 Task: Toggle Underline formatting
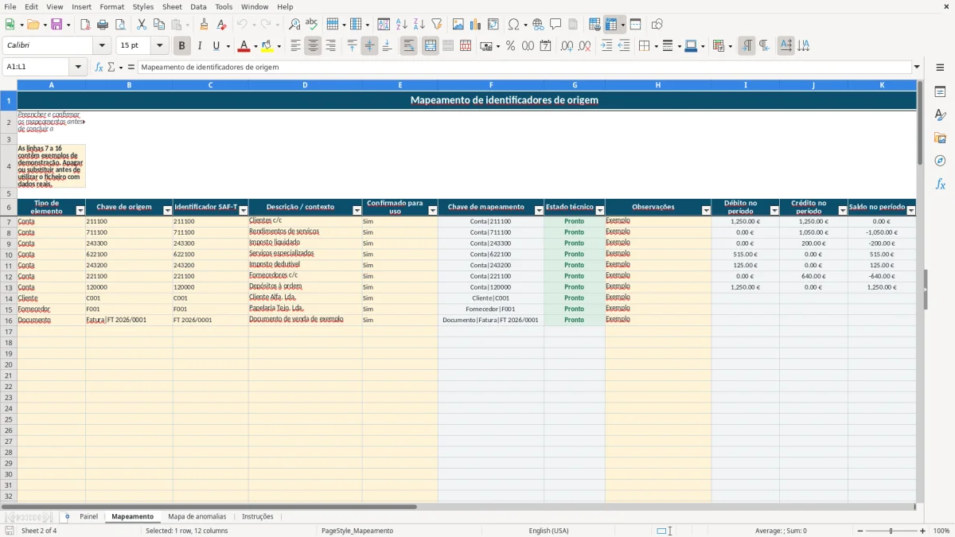[x=216, y=46]
